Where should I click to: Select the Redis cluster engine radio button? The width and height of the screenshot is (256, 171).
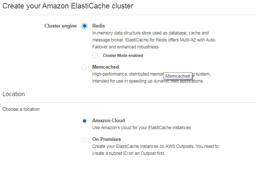point(84,26)
